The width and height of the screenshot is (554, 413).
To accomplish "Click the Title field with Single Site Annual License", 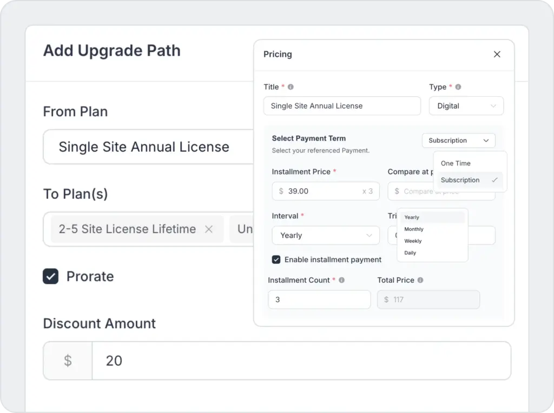I will pos(341,106).
